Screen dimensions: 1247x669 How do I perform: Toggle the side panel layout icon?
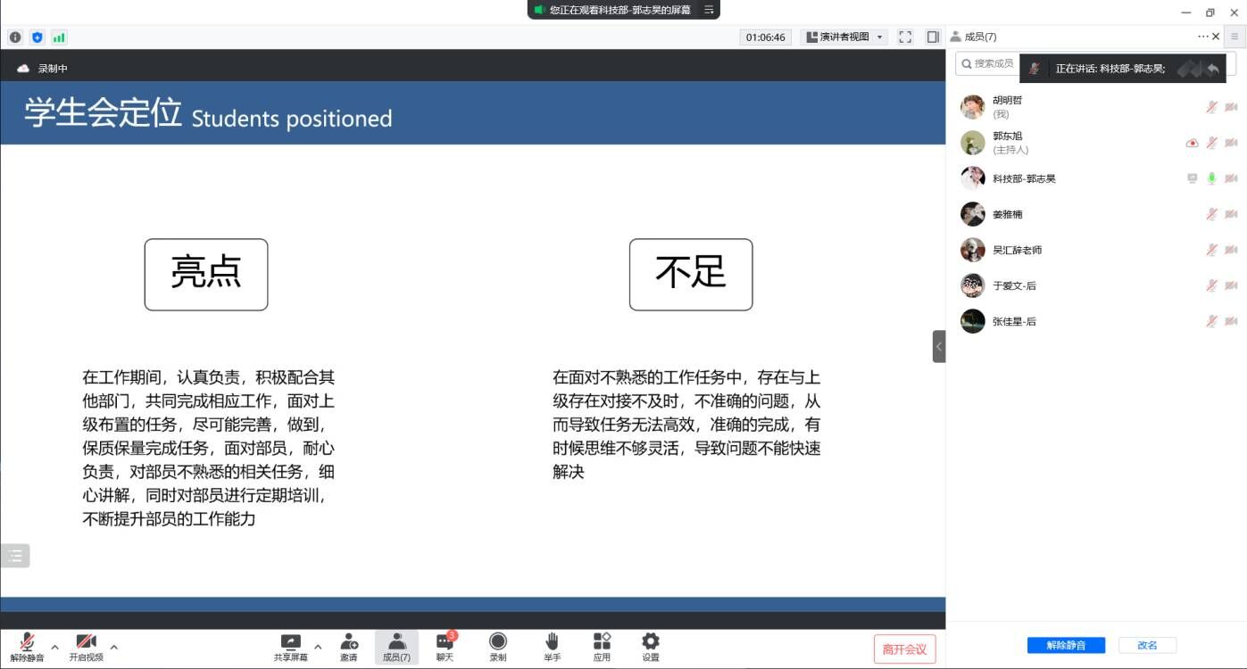pyautogui.click(x=933, y=37)
